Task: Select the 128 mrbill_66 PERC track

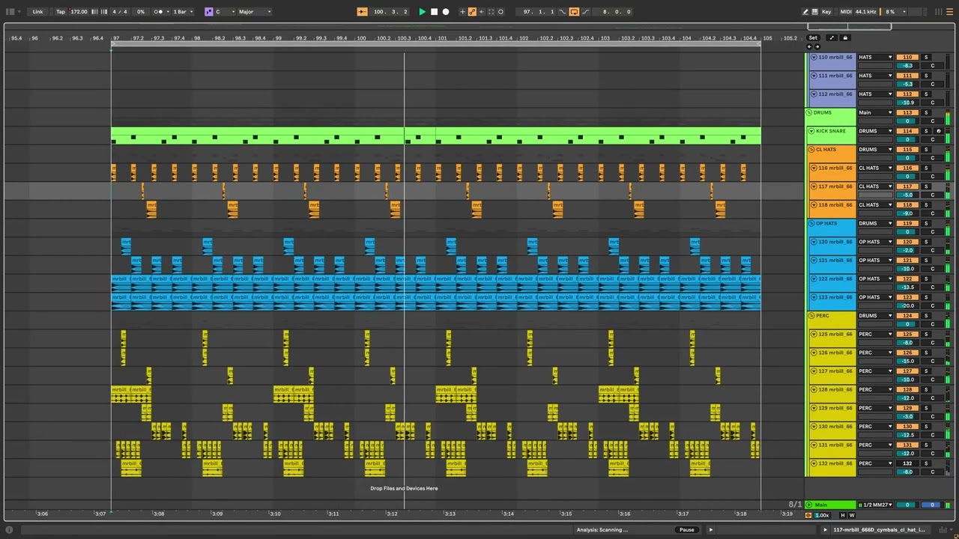Action: click(x=833, y=394)
